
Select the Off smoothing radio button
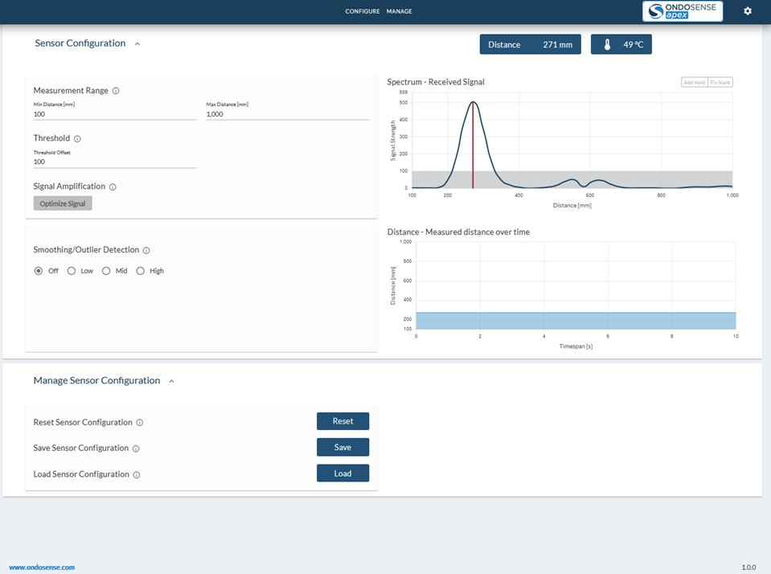point(39,271)
